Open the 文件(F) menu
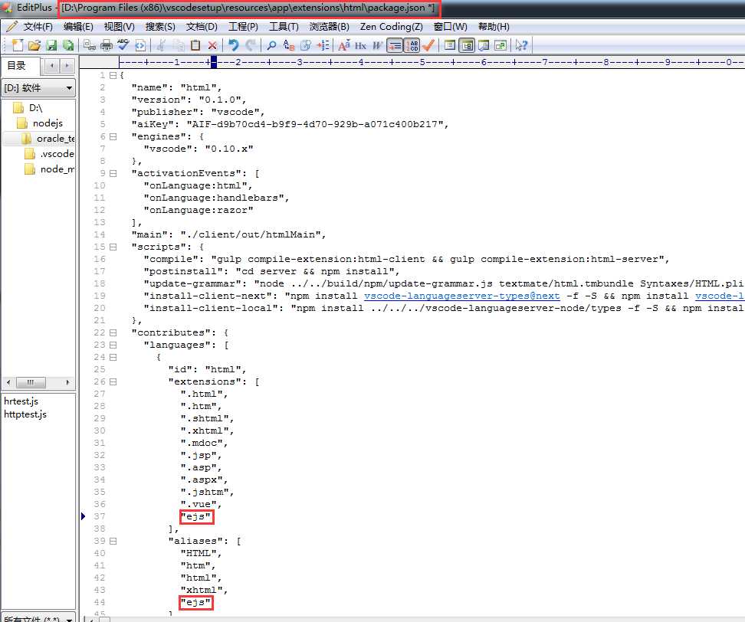Image resolution: width=745 pixels, height=622 pixels. 38,27
